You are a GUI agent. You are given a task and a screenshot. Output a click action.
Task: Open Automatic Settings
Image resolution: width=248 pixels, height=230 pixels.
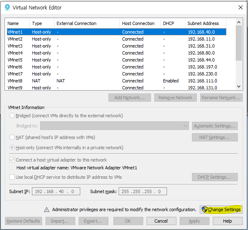(215, 126)
